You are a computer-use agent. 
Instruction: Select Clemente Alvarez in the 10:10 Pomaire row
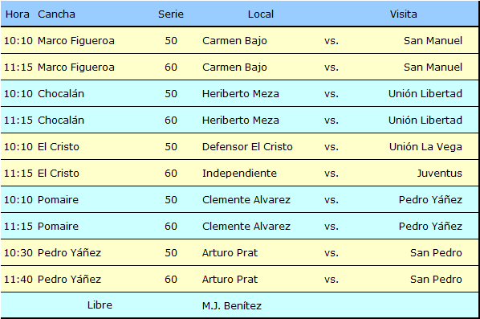point(246,199)
